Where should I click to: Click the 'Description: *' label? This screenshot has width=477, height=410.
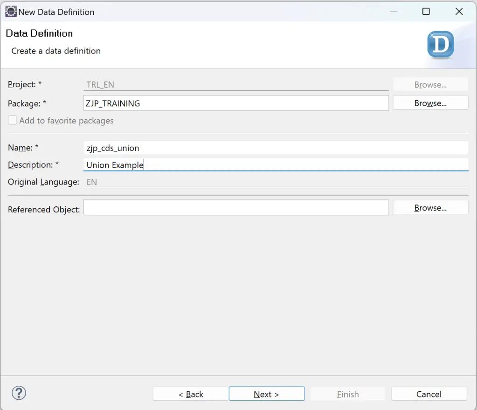33,164
